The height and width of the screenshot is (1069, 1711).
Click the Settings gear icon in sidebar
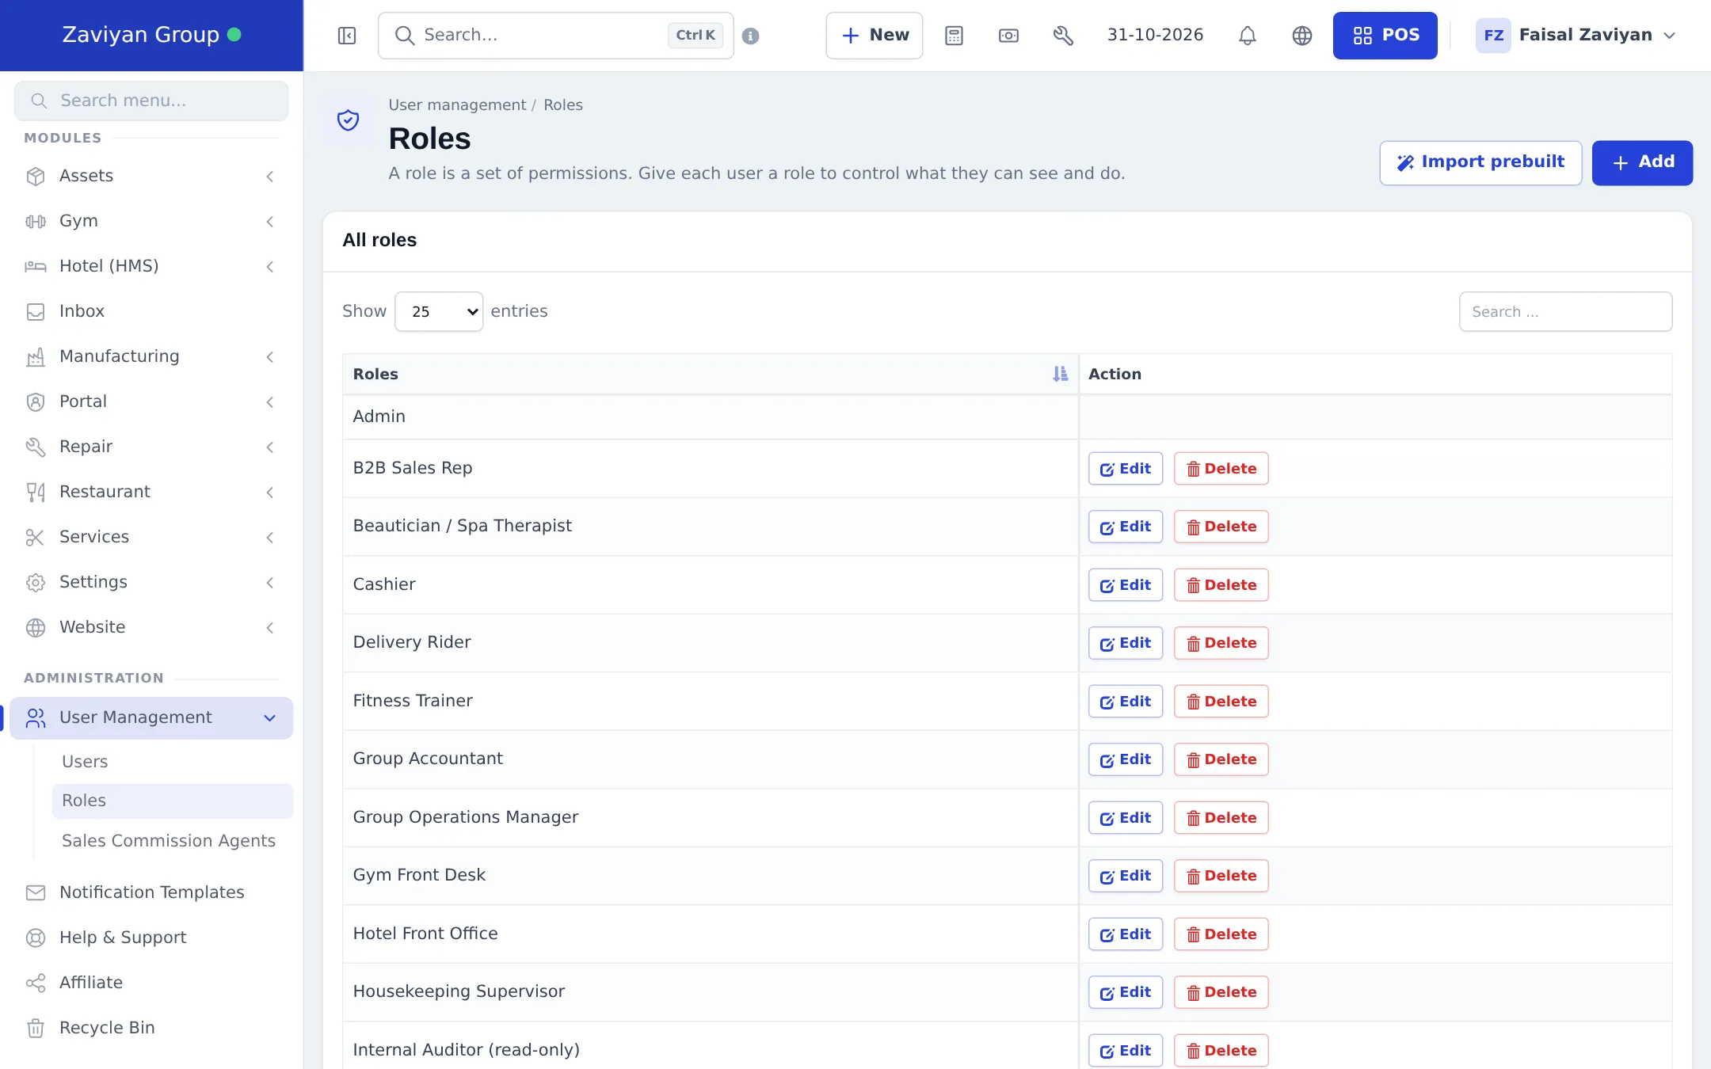point(36,582)
